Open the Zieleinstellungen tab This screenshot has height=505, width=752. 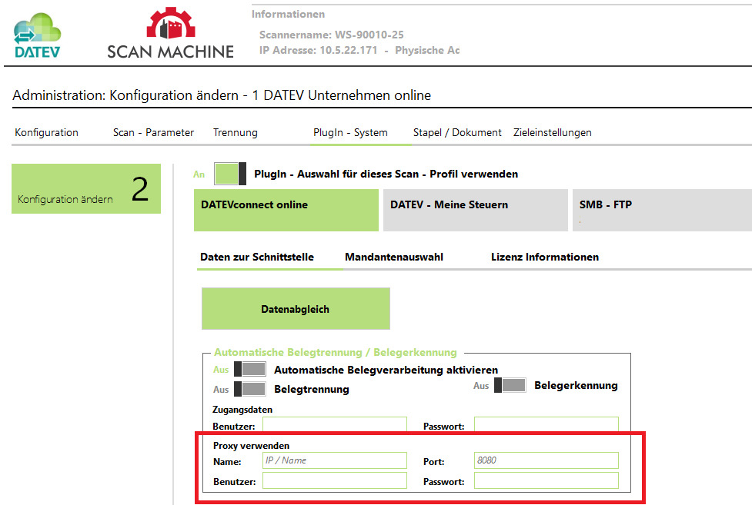point(553,132)
